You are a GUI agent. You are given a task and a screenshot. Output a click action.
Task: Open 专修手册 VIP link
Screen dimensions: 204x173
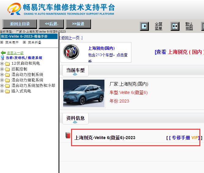click(x=184, y=138)
